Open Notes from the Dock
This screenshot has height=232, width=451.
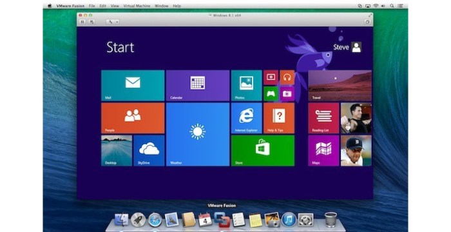(255, 220)
